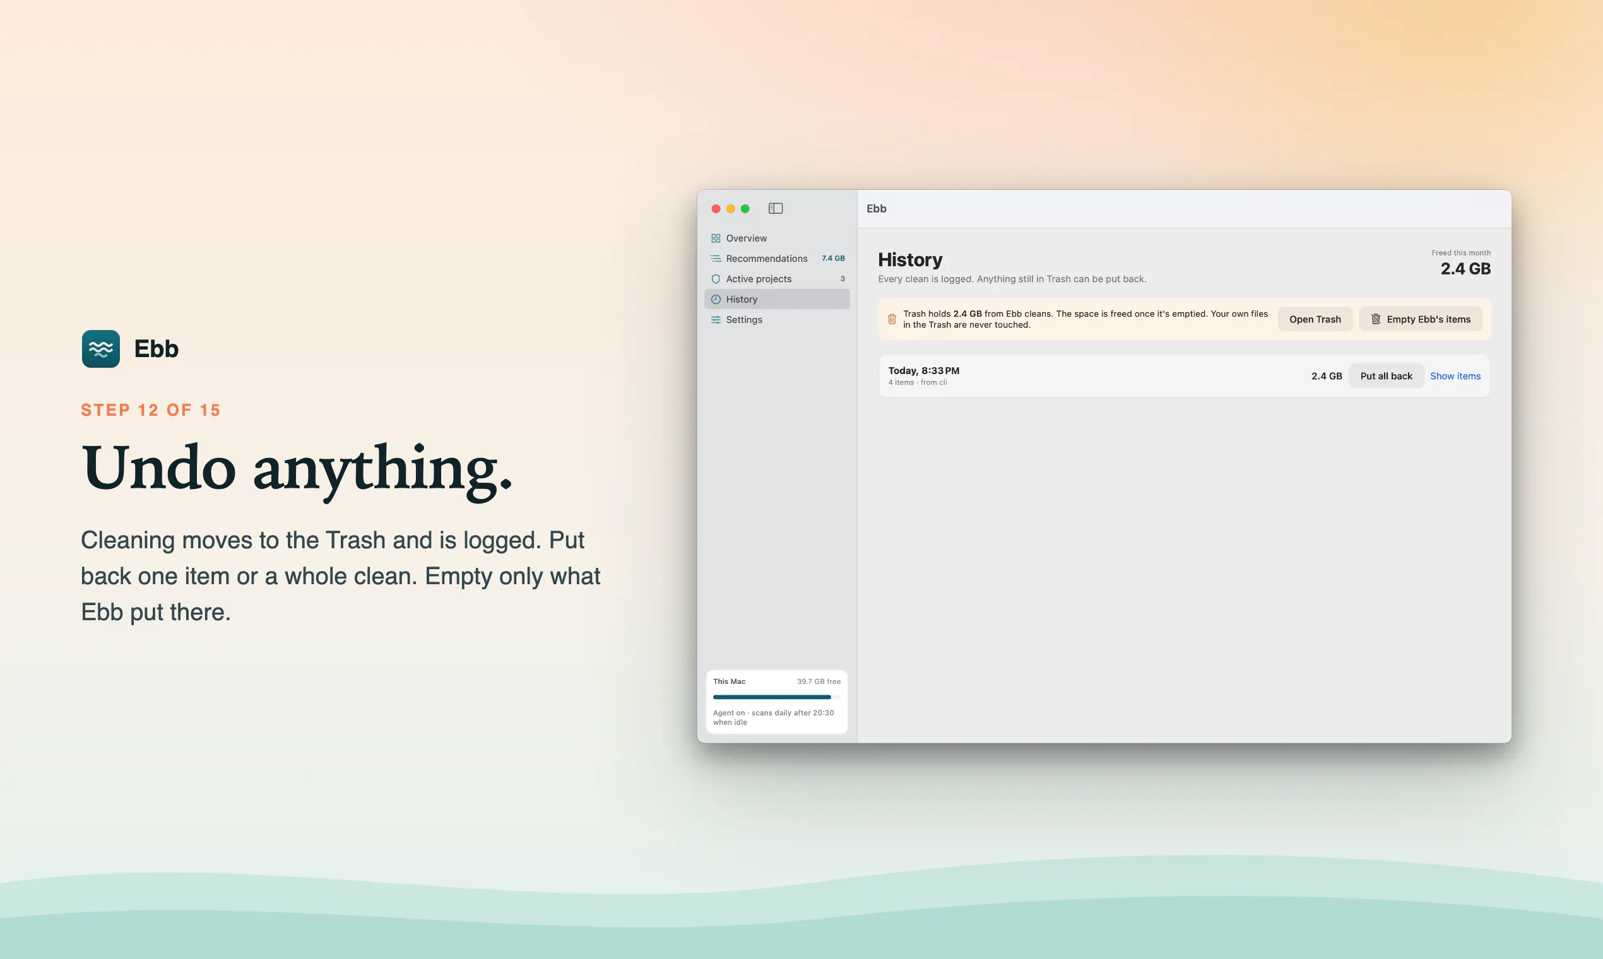The height and width of the screenshot is (959, 1603).
Task: Click the 2.4 GB size in clean row
Action: tap(1327, 376)
